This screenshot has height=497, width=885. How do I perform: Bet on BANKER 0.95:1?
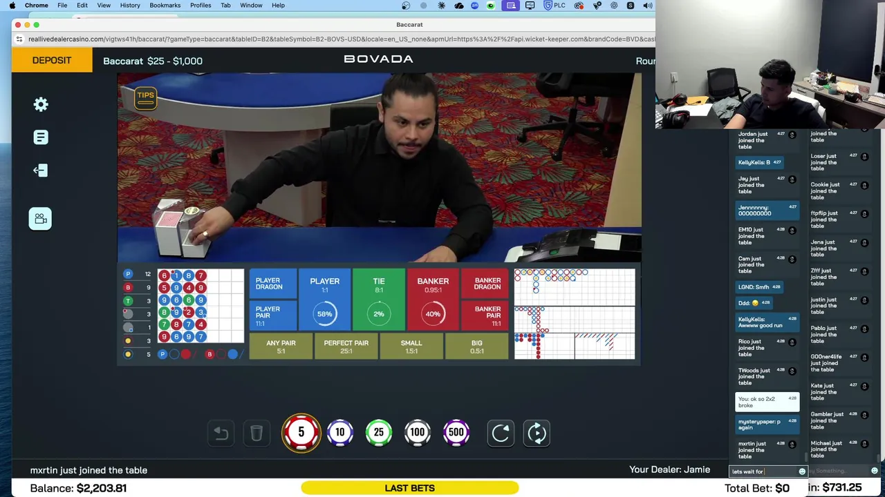(x=433, y=300)
